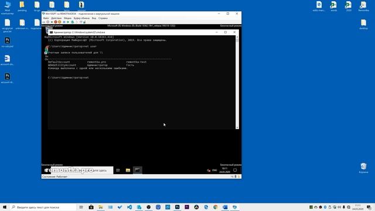Viewport: 375px width, 211px height.
Task: Click the microphone icon in system tray
Action: point(344,207)
